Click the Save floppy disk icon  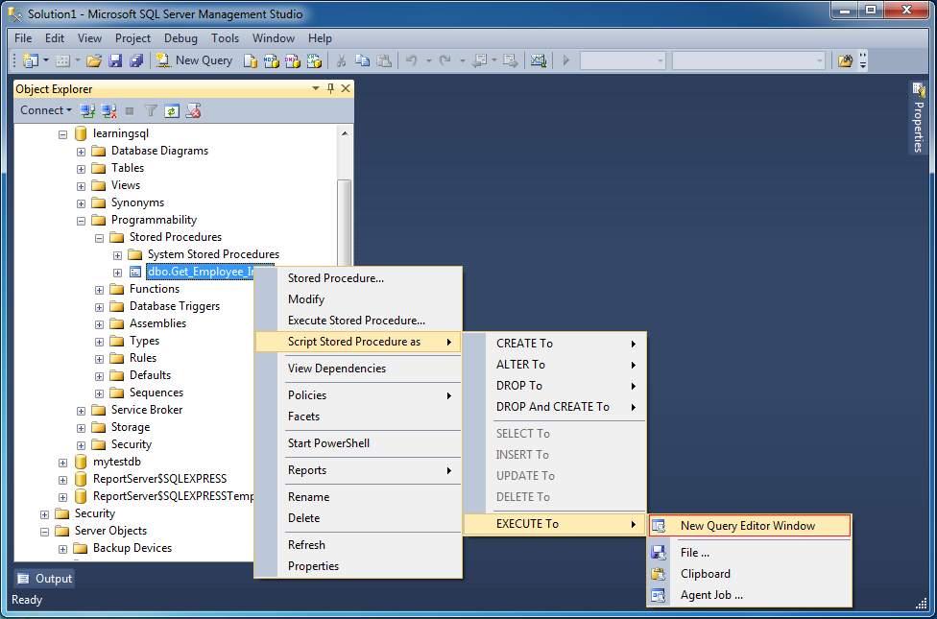point(115,60)
